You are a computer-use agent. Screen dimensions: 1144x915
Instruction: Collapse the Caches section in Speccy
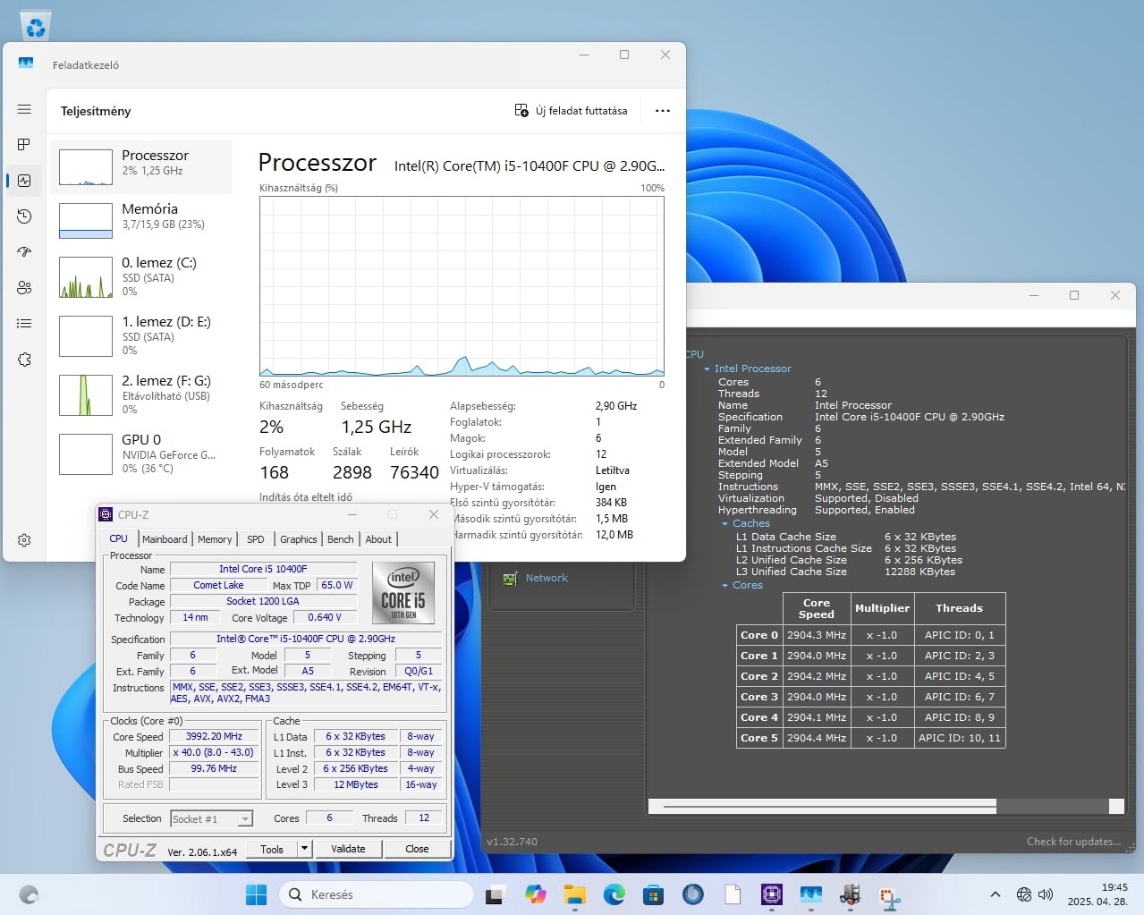[x=725, y=524]
